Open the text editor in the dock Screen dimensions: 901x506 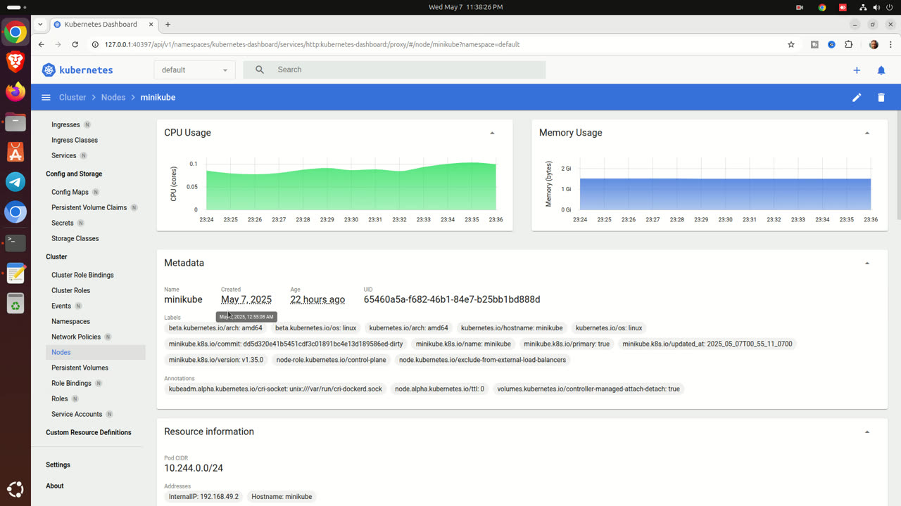coord(15,273)
